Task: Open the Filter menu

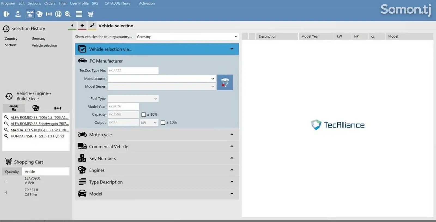Action: click(x=63, y=3)
